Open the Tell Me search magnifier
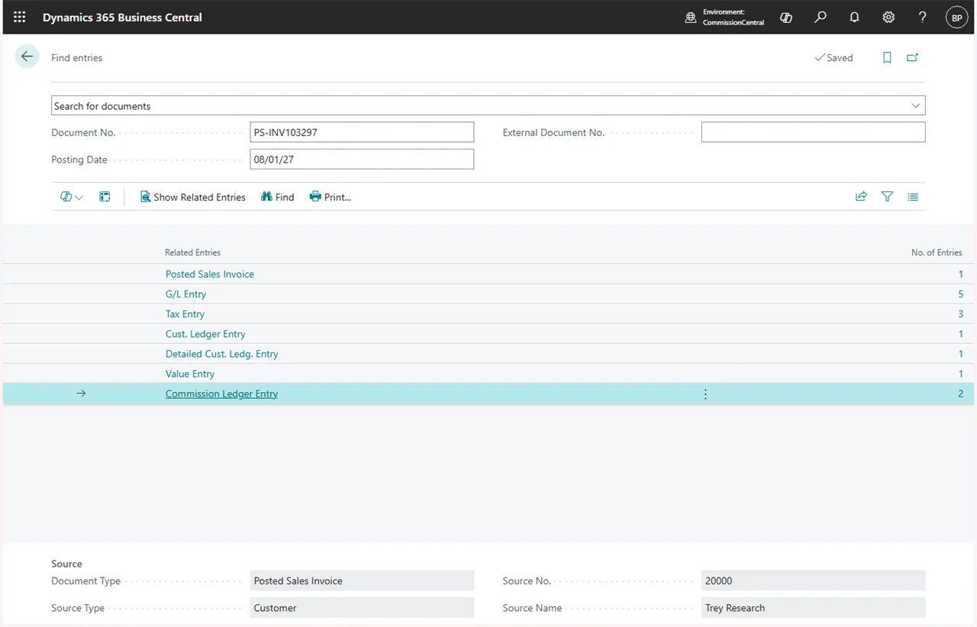Image resolution: width=977 pixels, height=627 pixels. pyautogui.click(x=821, y=17)
